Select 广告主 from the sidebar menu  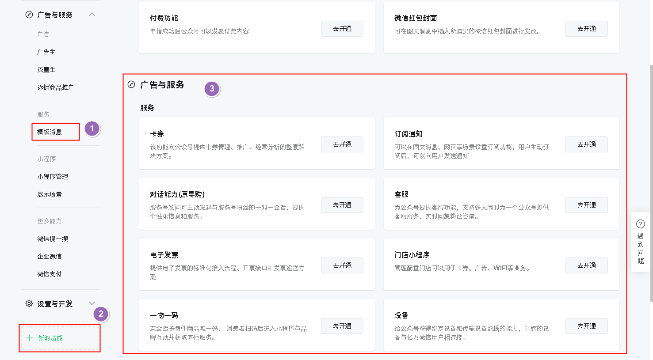click(x=46, y=52)
